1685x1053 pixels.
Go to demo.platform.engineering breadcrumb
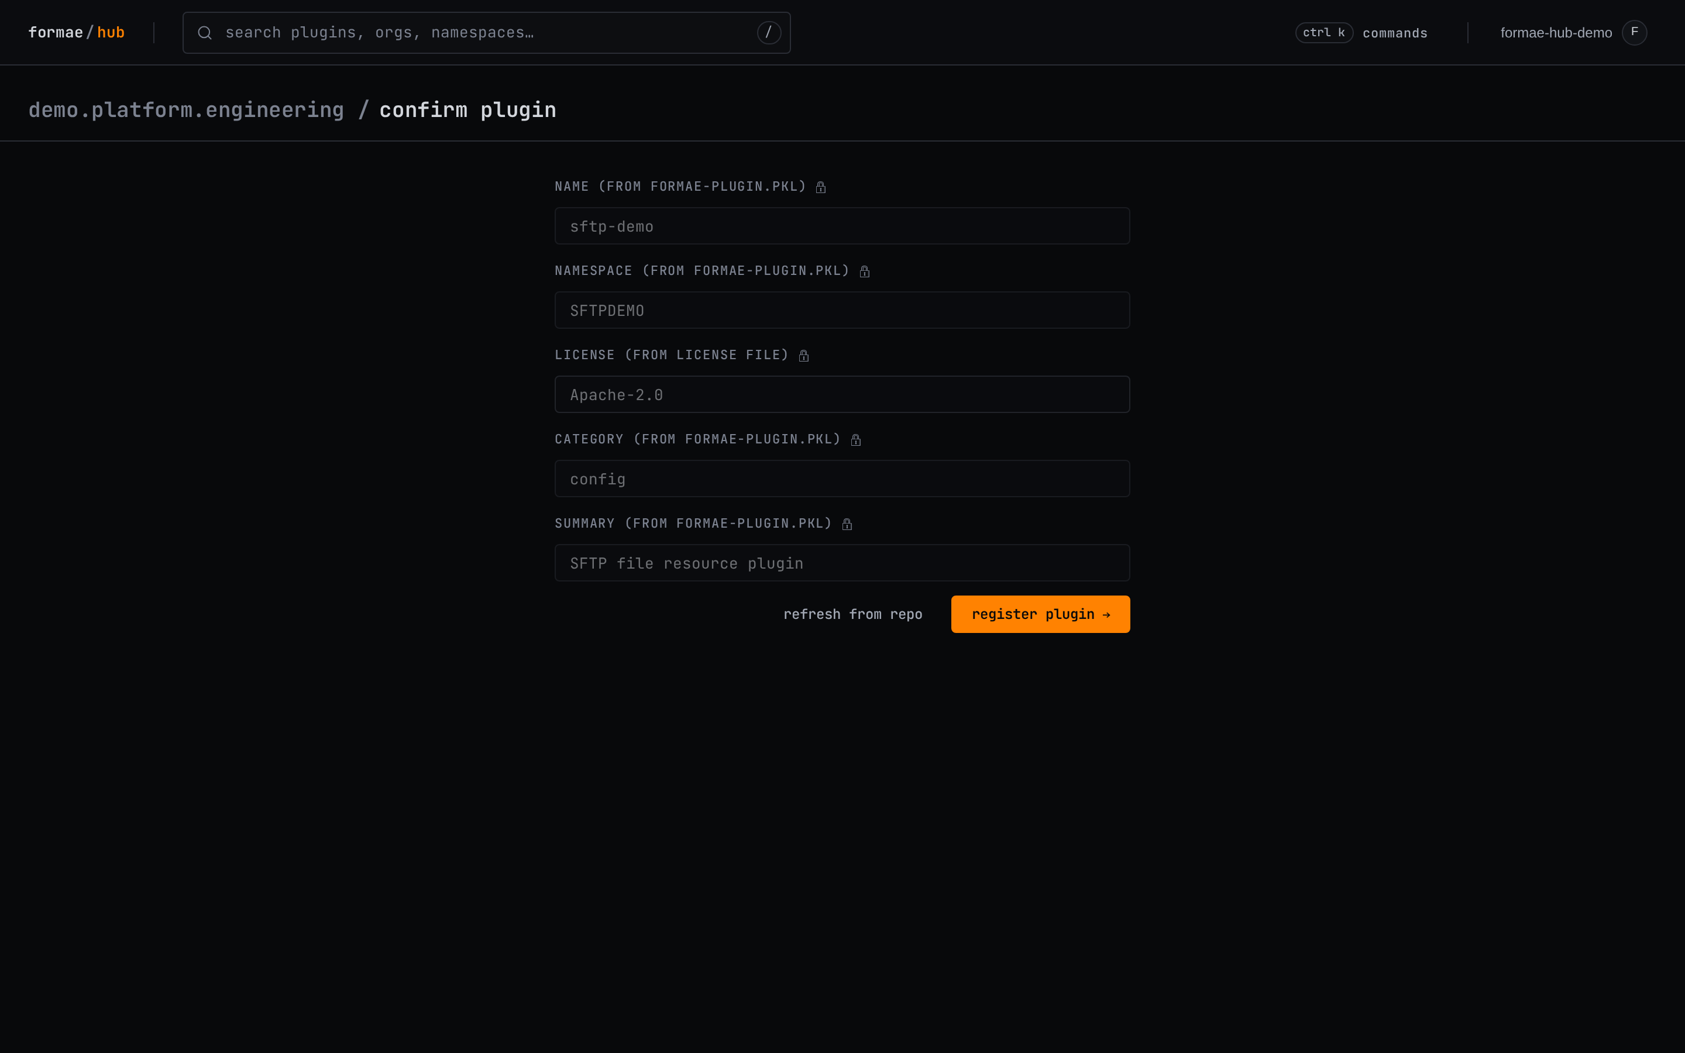(x=186, y=110)
